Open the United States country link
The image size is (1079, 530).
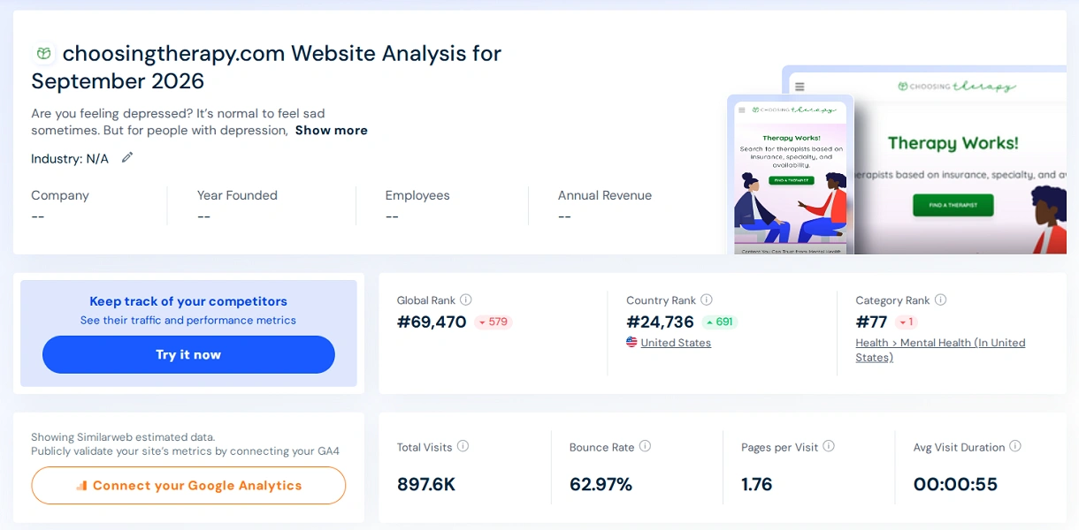tap(676, 343)
